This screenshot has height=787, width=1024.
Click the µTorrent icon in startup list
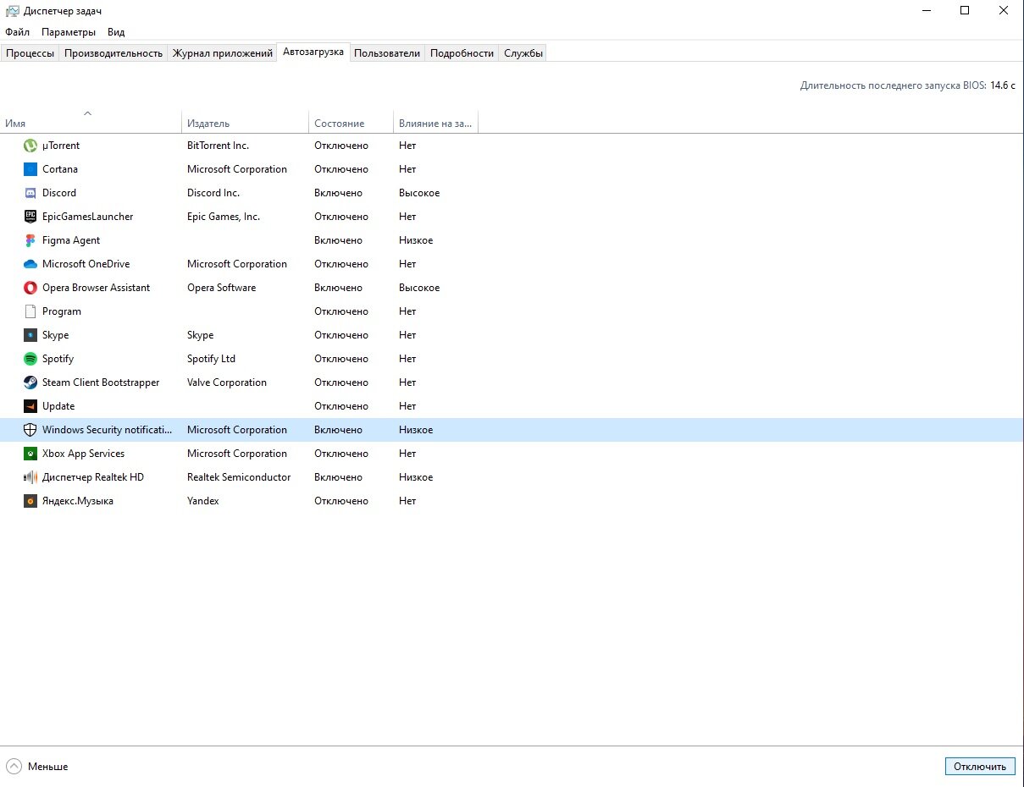30,146
